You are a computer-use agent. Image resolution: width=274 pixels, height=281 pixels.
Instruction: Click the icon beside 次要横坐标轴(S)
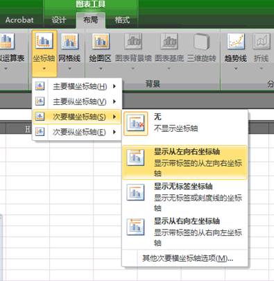(x=40, y=117)
